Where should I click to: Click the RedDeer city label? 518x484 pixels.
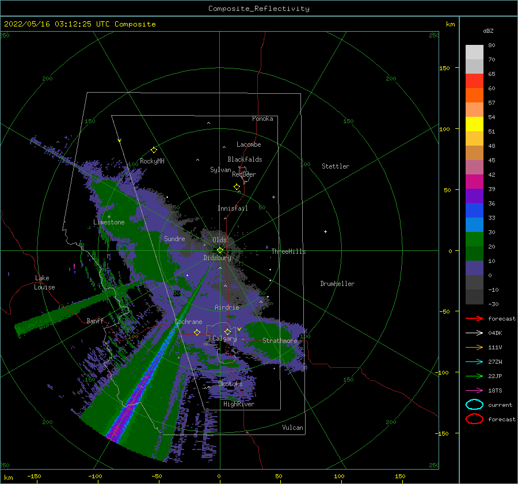click(x=244, y=174)
